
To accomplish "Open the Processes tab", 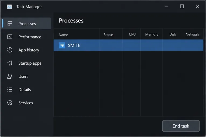I will pos(26,23).
